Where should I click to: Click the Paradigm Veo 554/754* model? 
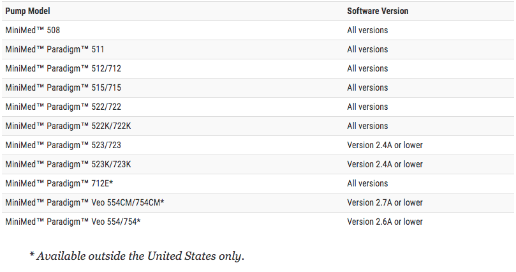pos(73,222)
